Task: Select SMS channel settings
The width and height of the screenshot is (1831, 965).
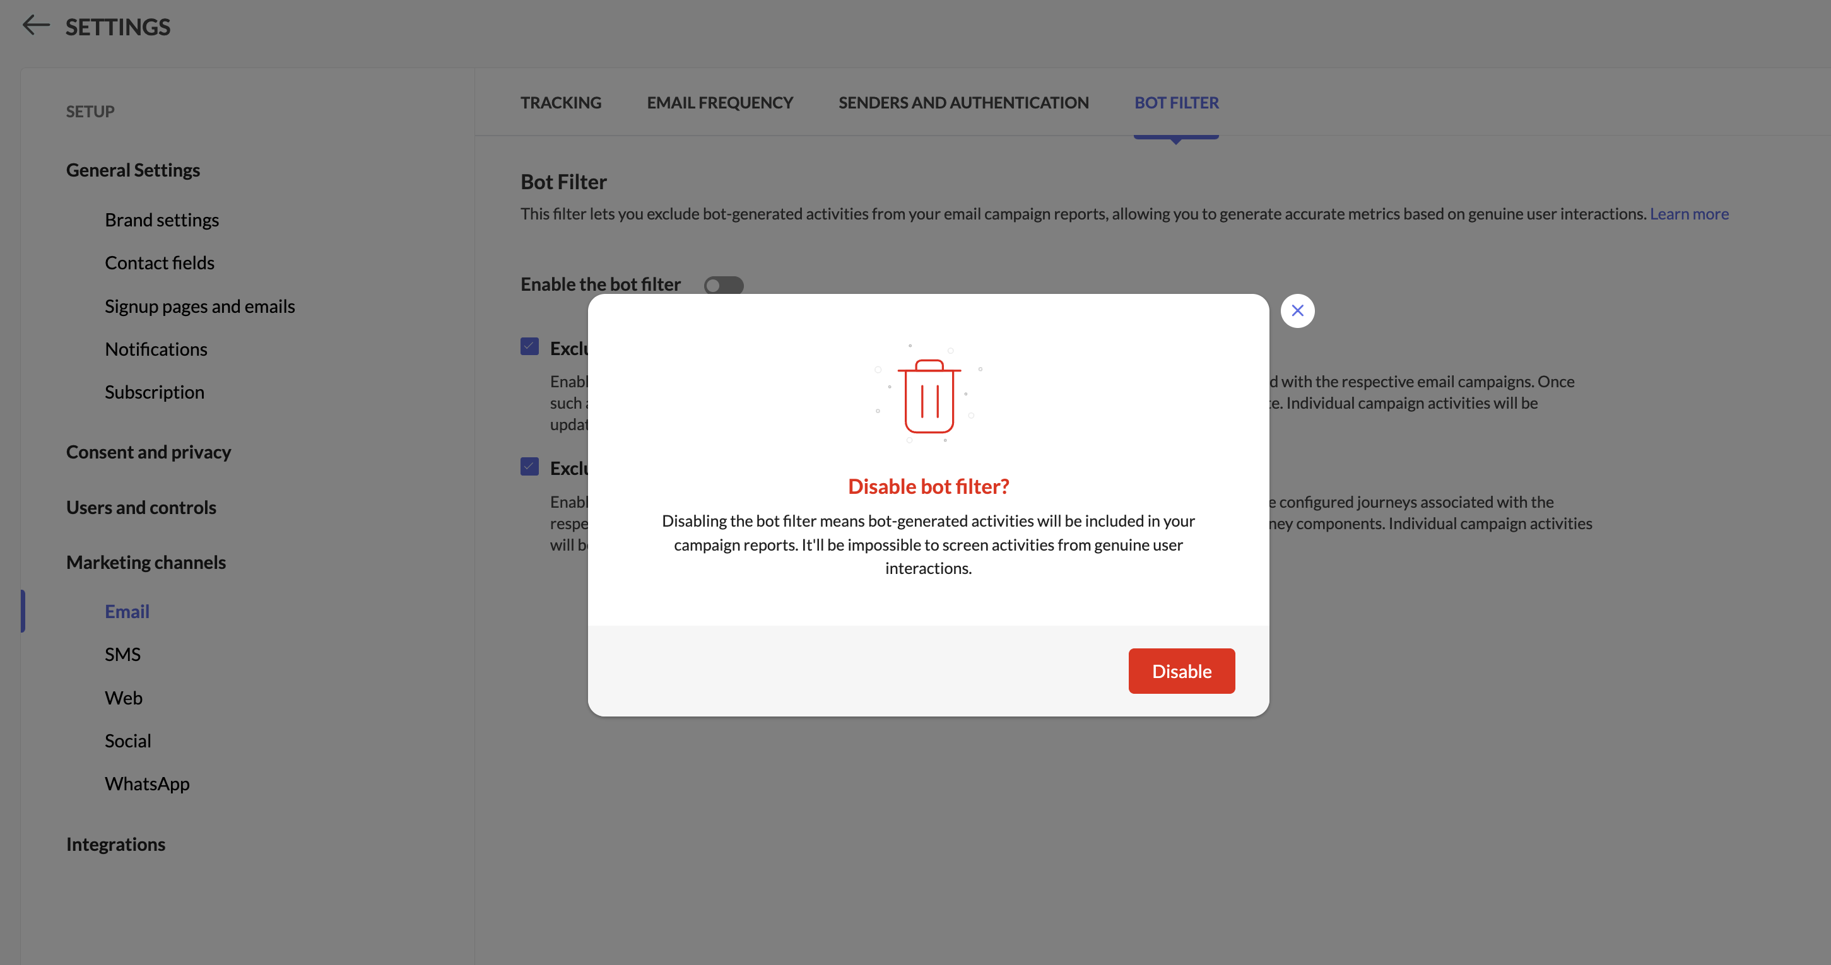Action: pos(122,655)
